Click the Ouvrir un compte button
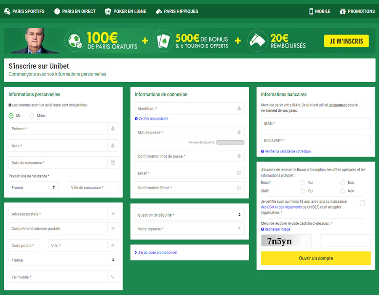The width and height of the screenshot is (379, 295). coord(316,258)
